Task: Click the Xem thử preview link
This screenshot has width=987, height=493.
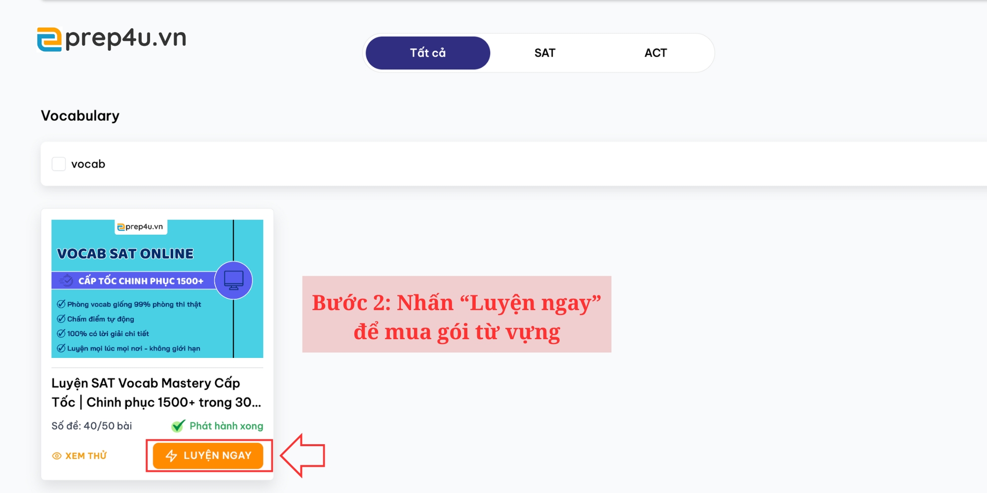Action: coord(79,456)
